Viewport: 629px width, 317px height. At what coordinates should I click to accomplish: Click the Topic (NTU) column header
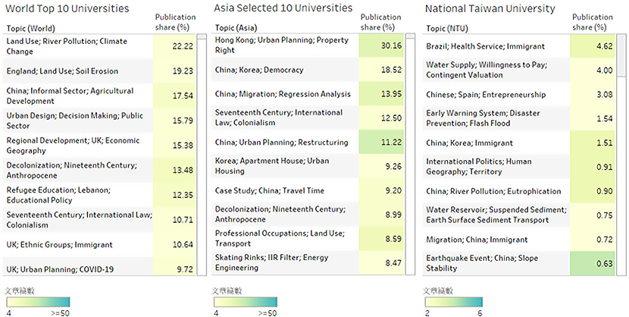[x=447, y=29]
